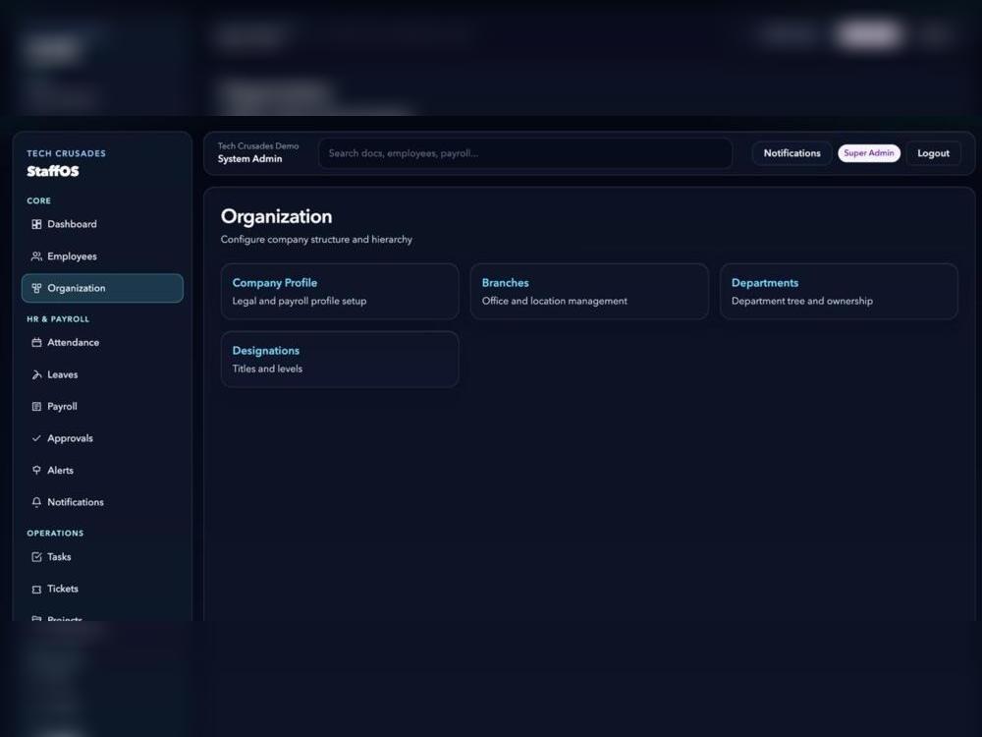
Task: Click the Attendance calendar icon
Action: coord(36,342)
